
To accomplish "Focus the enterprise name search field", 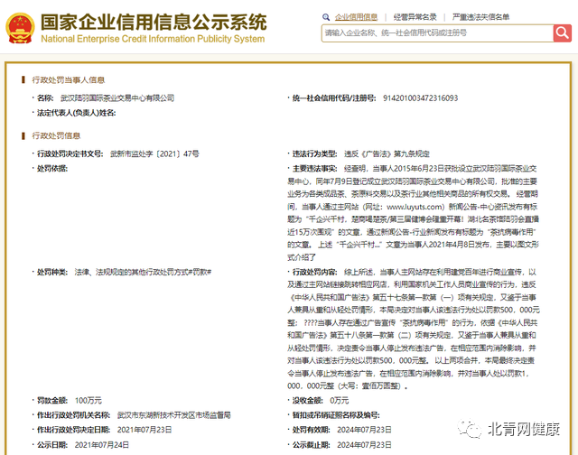I will click(x=437, y=33).
